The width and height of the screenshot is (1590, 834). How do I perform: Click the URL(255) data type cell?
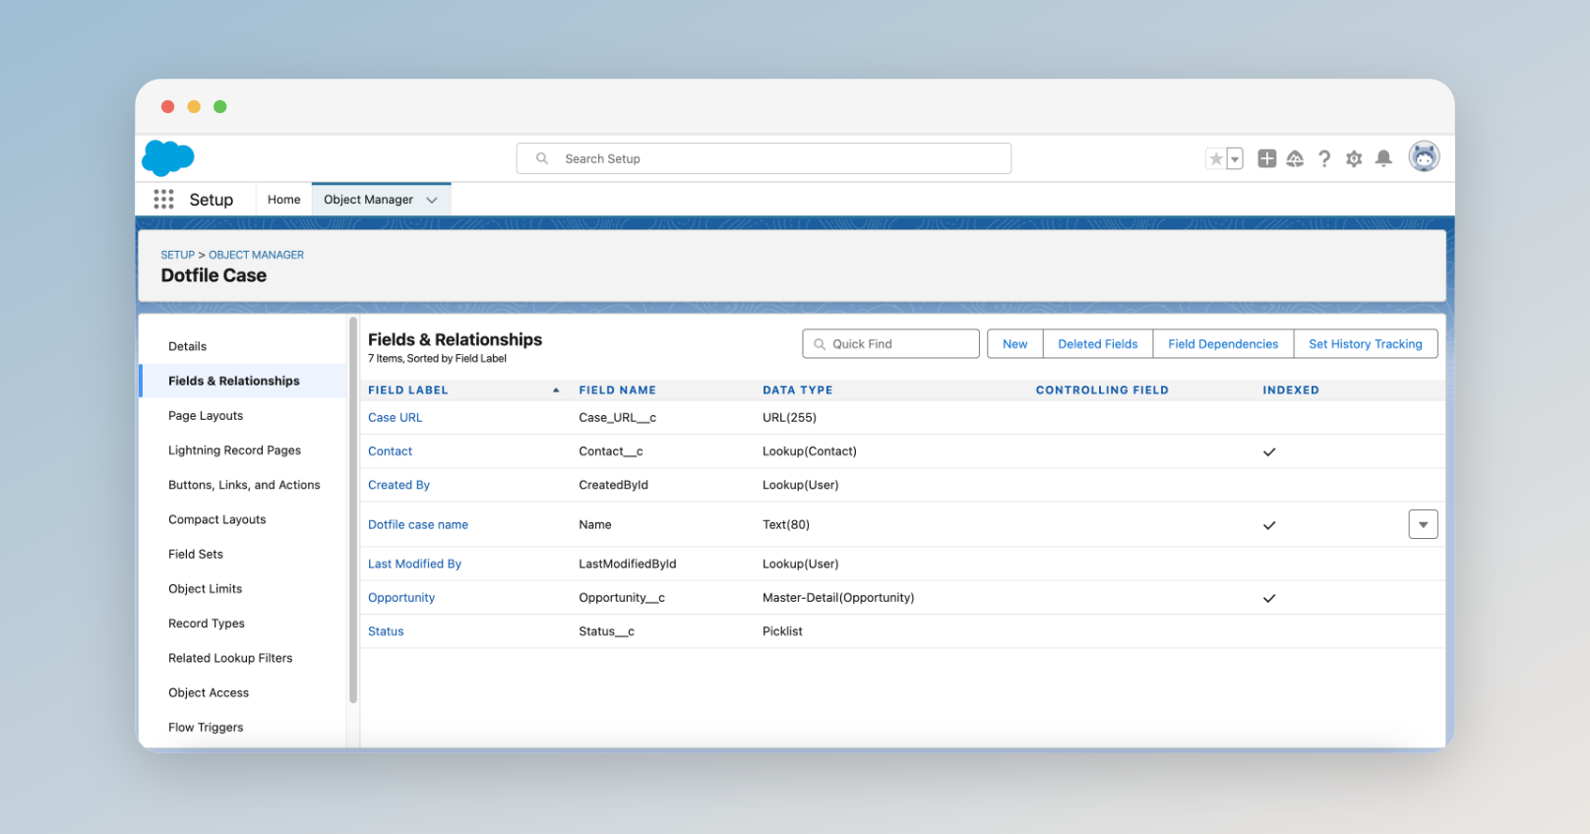[x=789, y=418]
